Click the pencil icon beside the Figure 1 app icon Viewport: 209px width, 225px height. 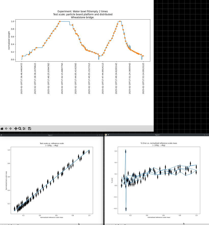[108, 135]
